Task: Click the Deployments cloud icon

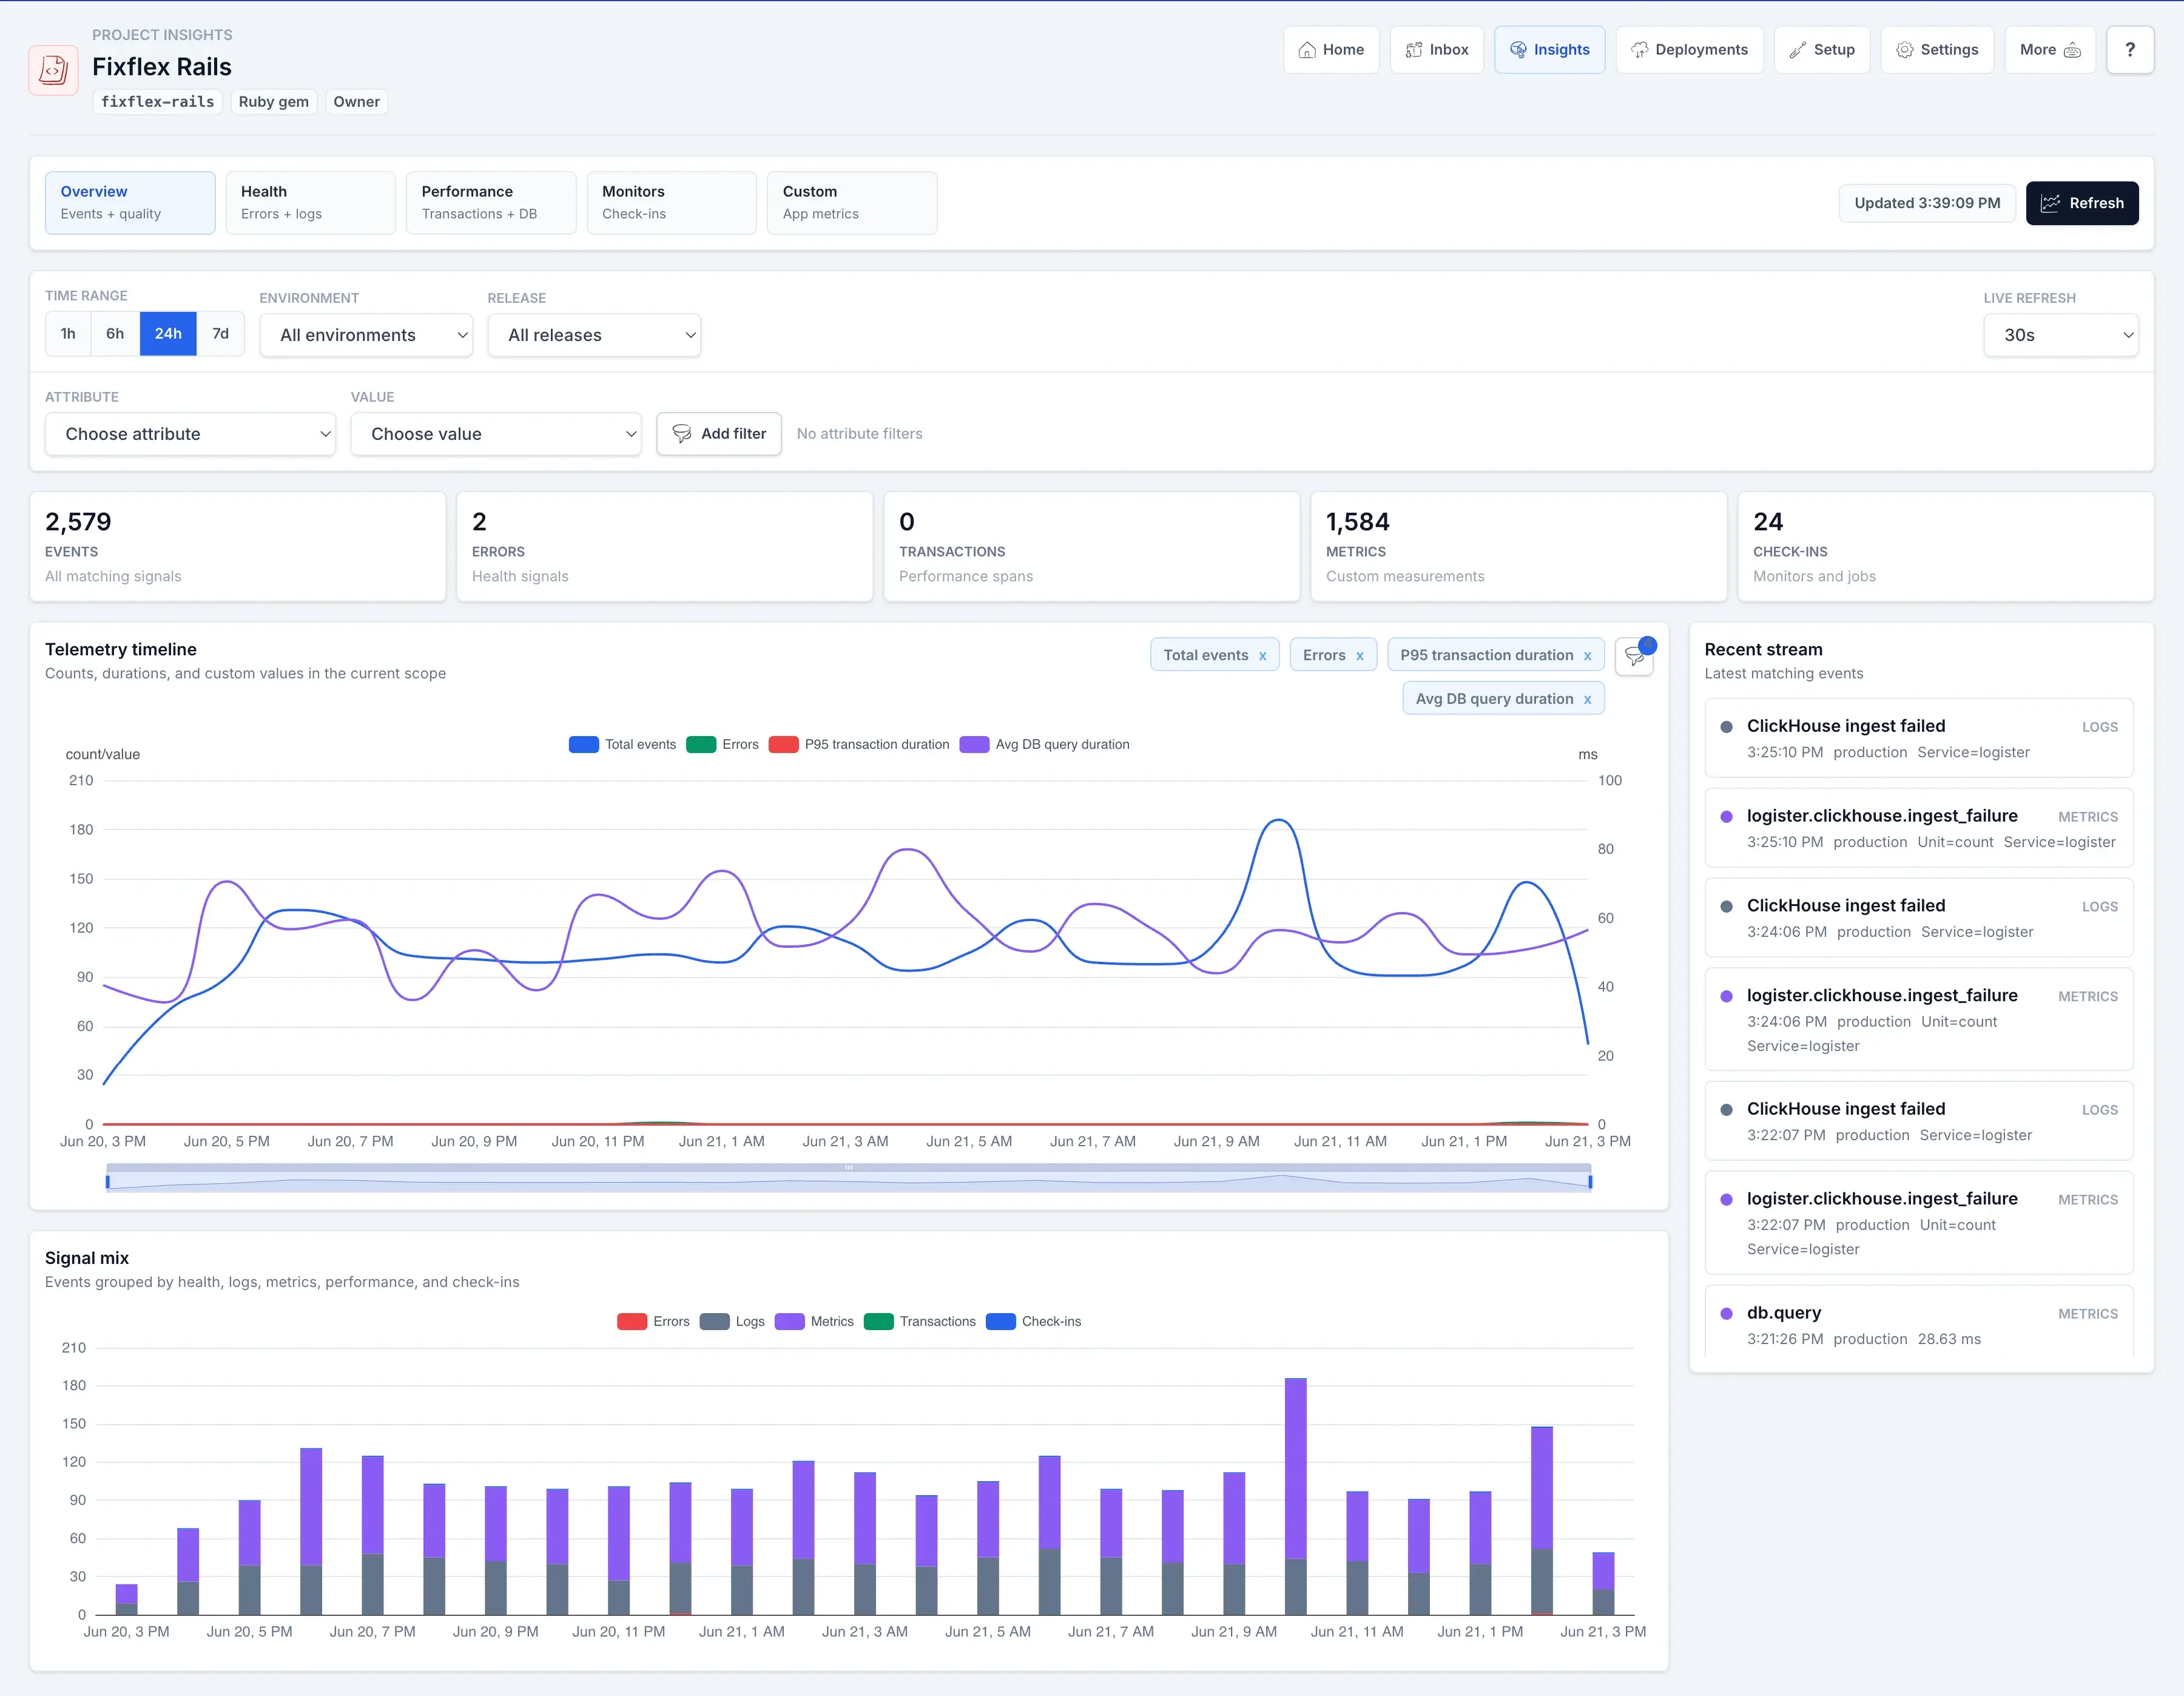Action: [1639, 50]
